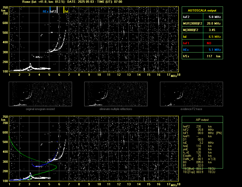Click the AIP foF2 05.8 MHz row

tap(198, 130)
